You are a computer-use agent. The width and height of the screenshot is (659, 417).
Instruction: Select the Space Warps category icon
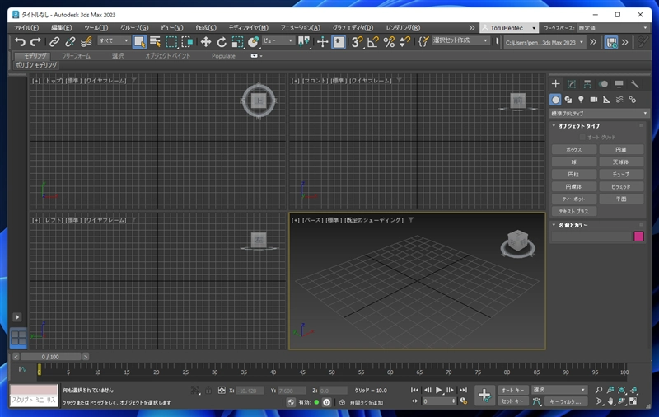click(x=619, y=100)
